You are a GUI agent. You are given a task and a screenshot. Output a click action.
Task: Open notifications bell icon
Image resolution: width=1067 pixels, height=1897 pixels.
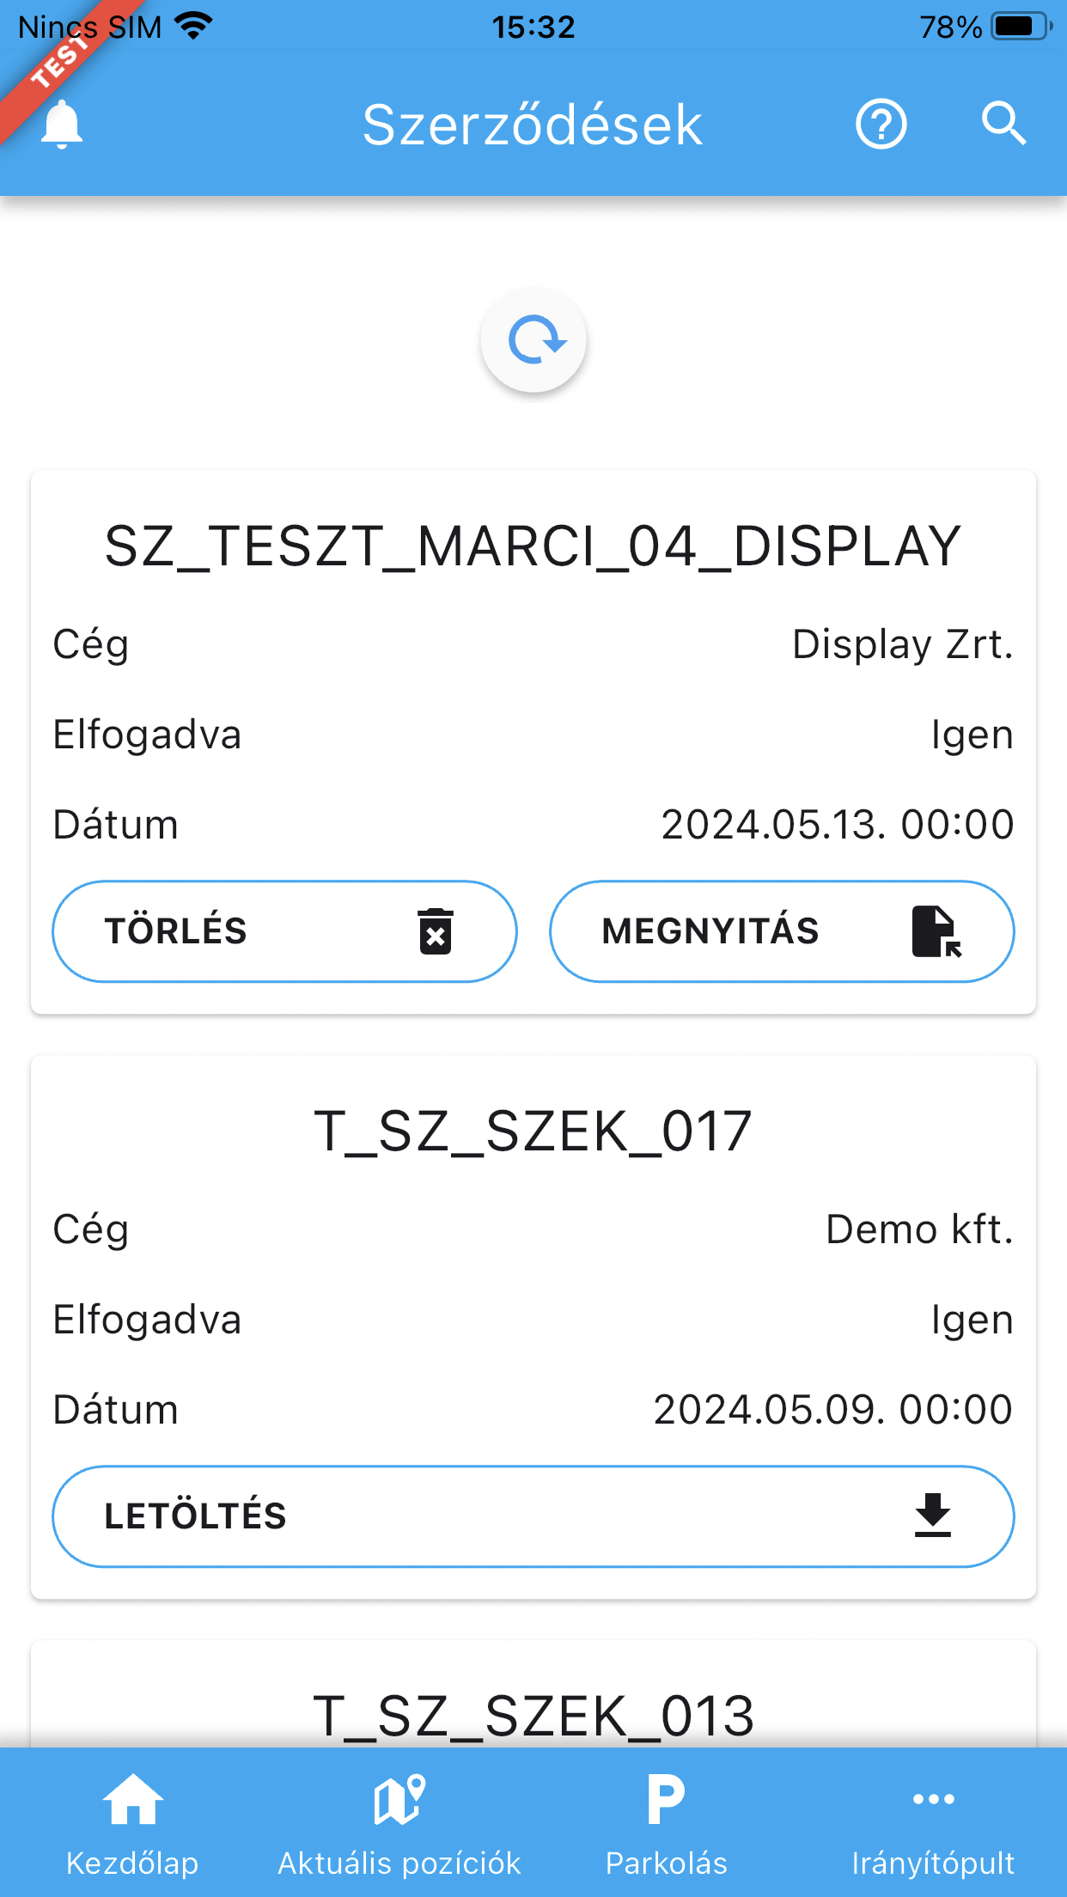click(62, 125)
